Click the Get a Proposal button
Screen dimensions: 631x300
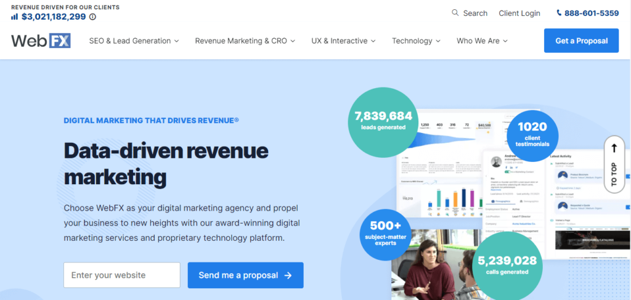click(x=581, y=41)
